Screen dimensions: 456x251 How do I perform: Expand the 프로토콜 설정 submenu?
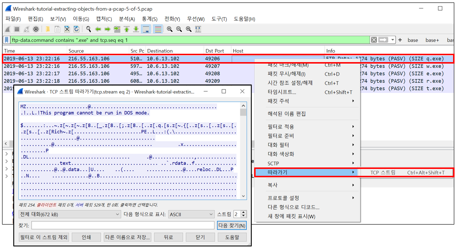point(307,198)
